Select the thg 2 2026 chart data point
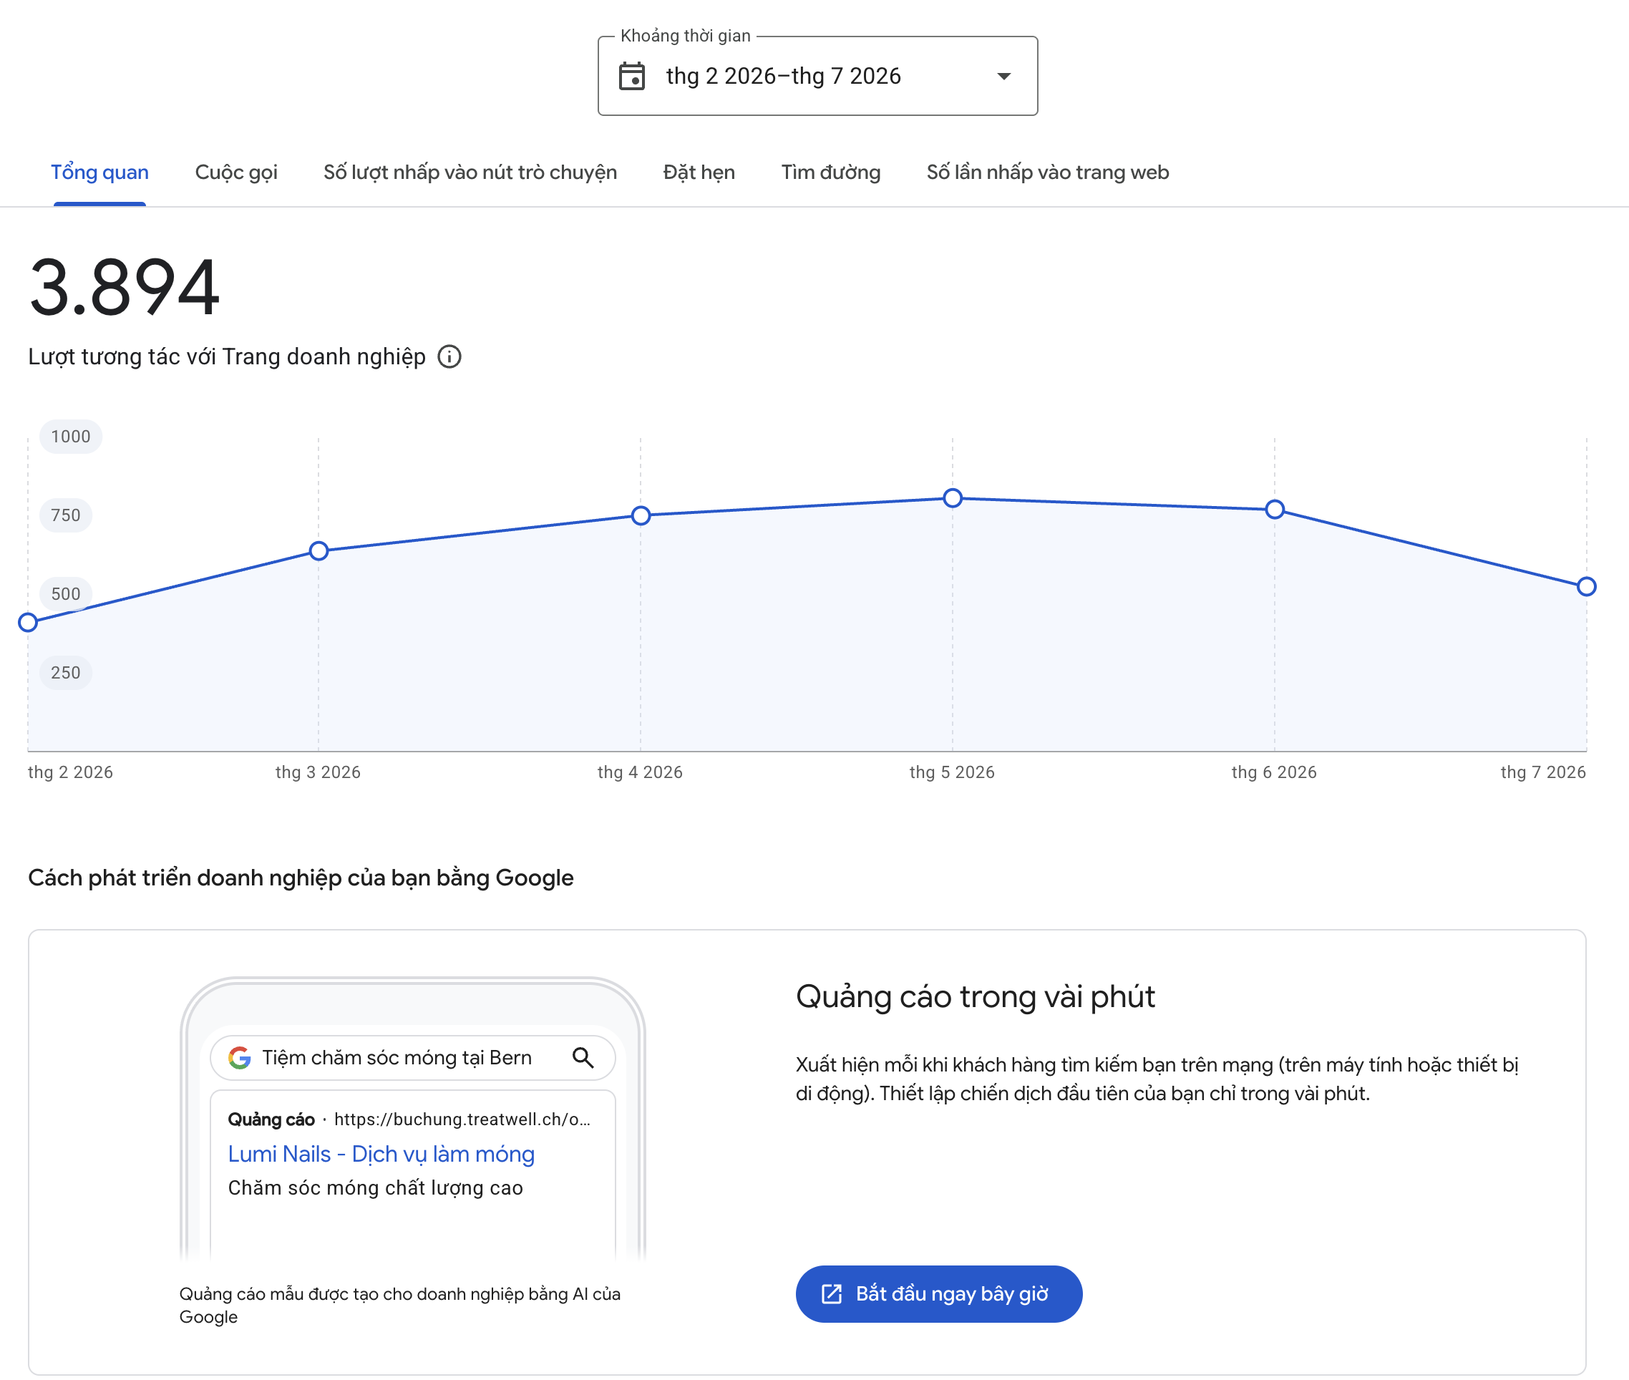This screenshot has height=1380, width=1629. tap(28, 623)
